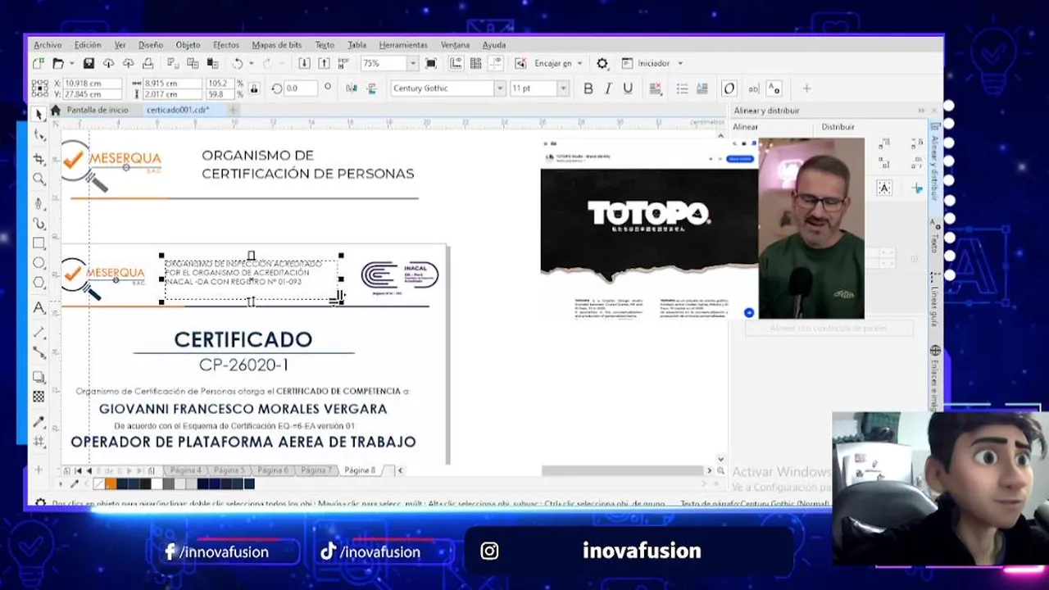This screenshot has height=590, width=1049.
Task: Open the Efectos menu
Action: (226, 45)
